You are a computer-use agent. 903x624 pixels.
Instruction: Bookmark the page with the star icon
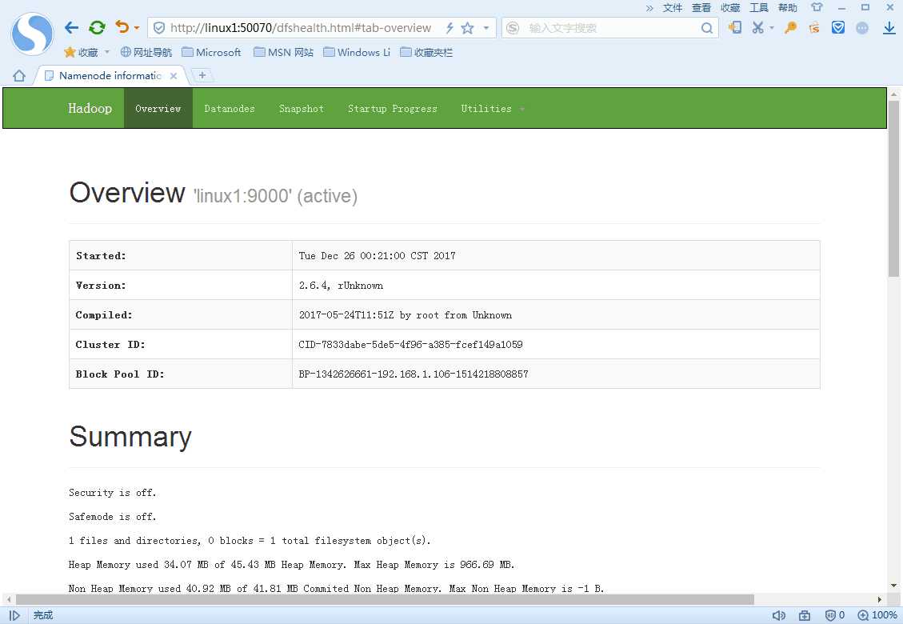(x=468, y=28)
